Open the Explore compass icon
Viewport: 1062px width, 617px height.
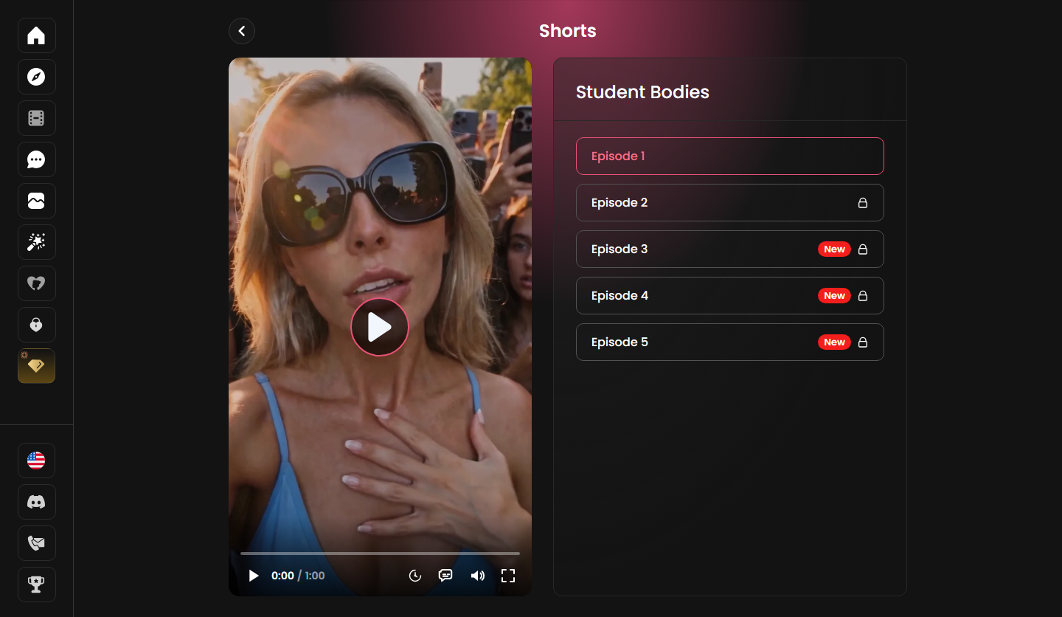36,77
